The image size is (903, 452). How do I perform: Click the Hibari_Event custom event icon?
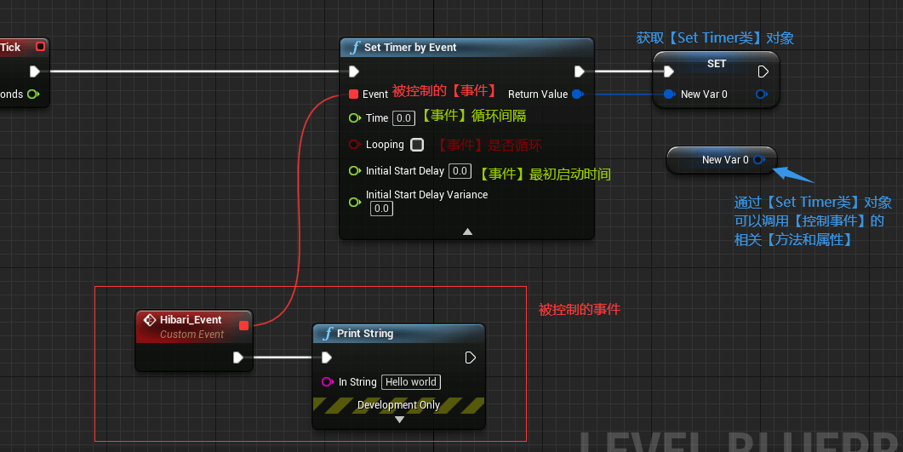150,319
